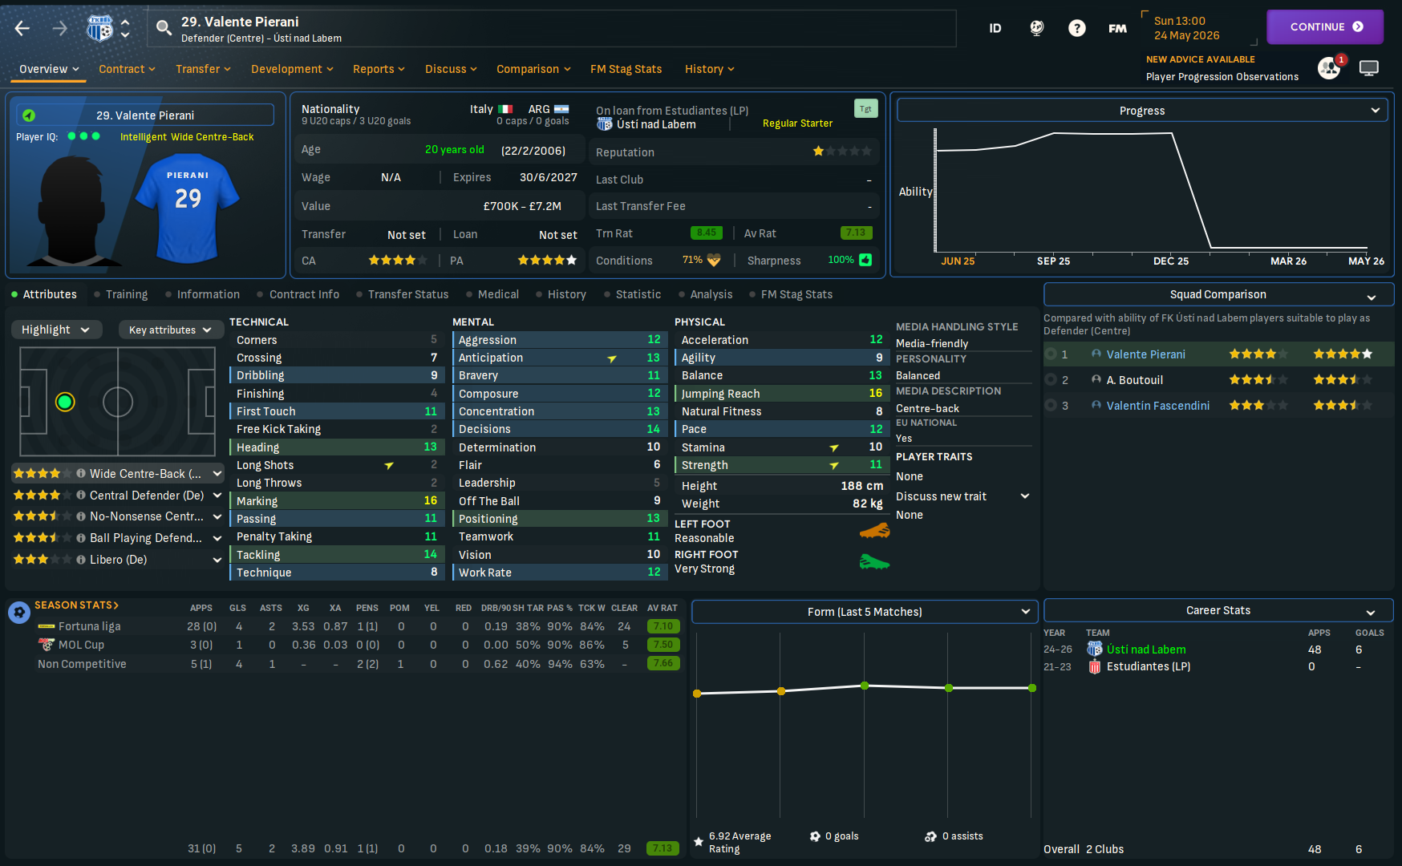Open the Contract menu
The height and width of the screenshot is (866, 1402).
(x=127, y=69)
